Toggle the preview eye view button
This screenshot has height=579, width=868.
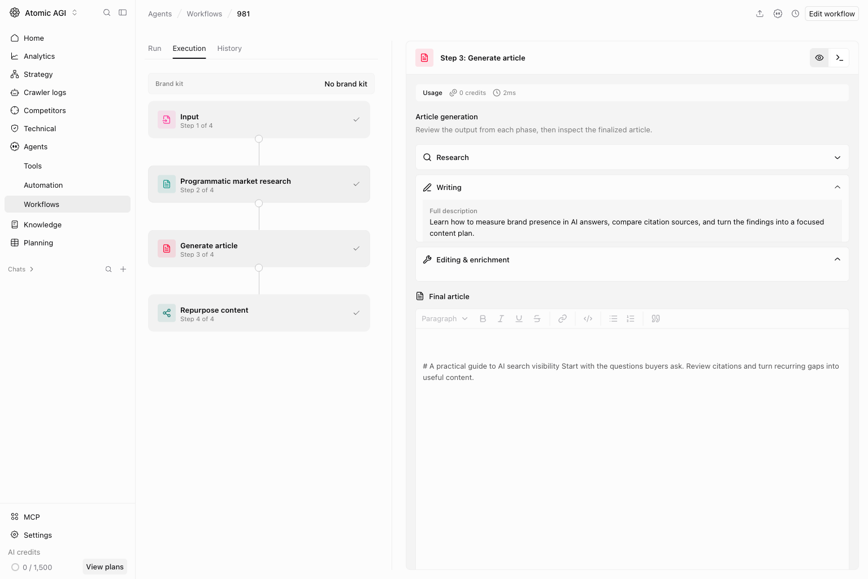819,58
